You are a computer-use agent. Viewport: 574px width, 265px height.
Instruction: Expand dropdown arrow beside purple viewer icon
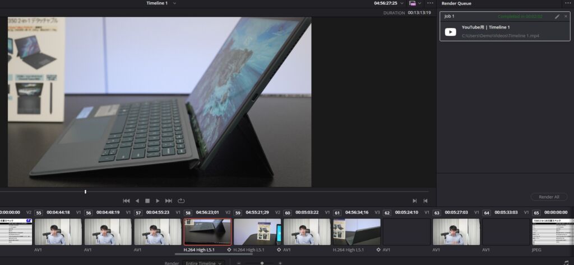click(419, 3)
